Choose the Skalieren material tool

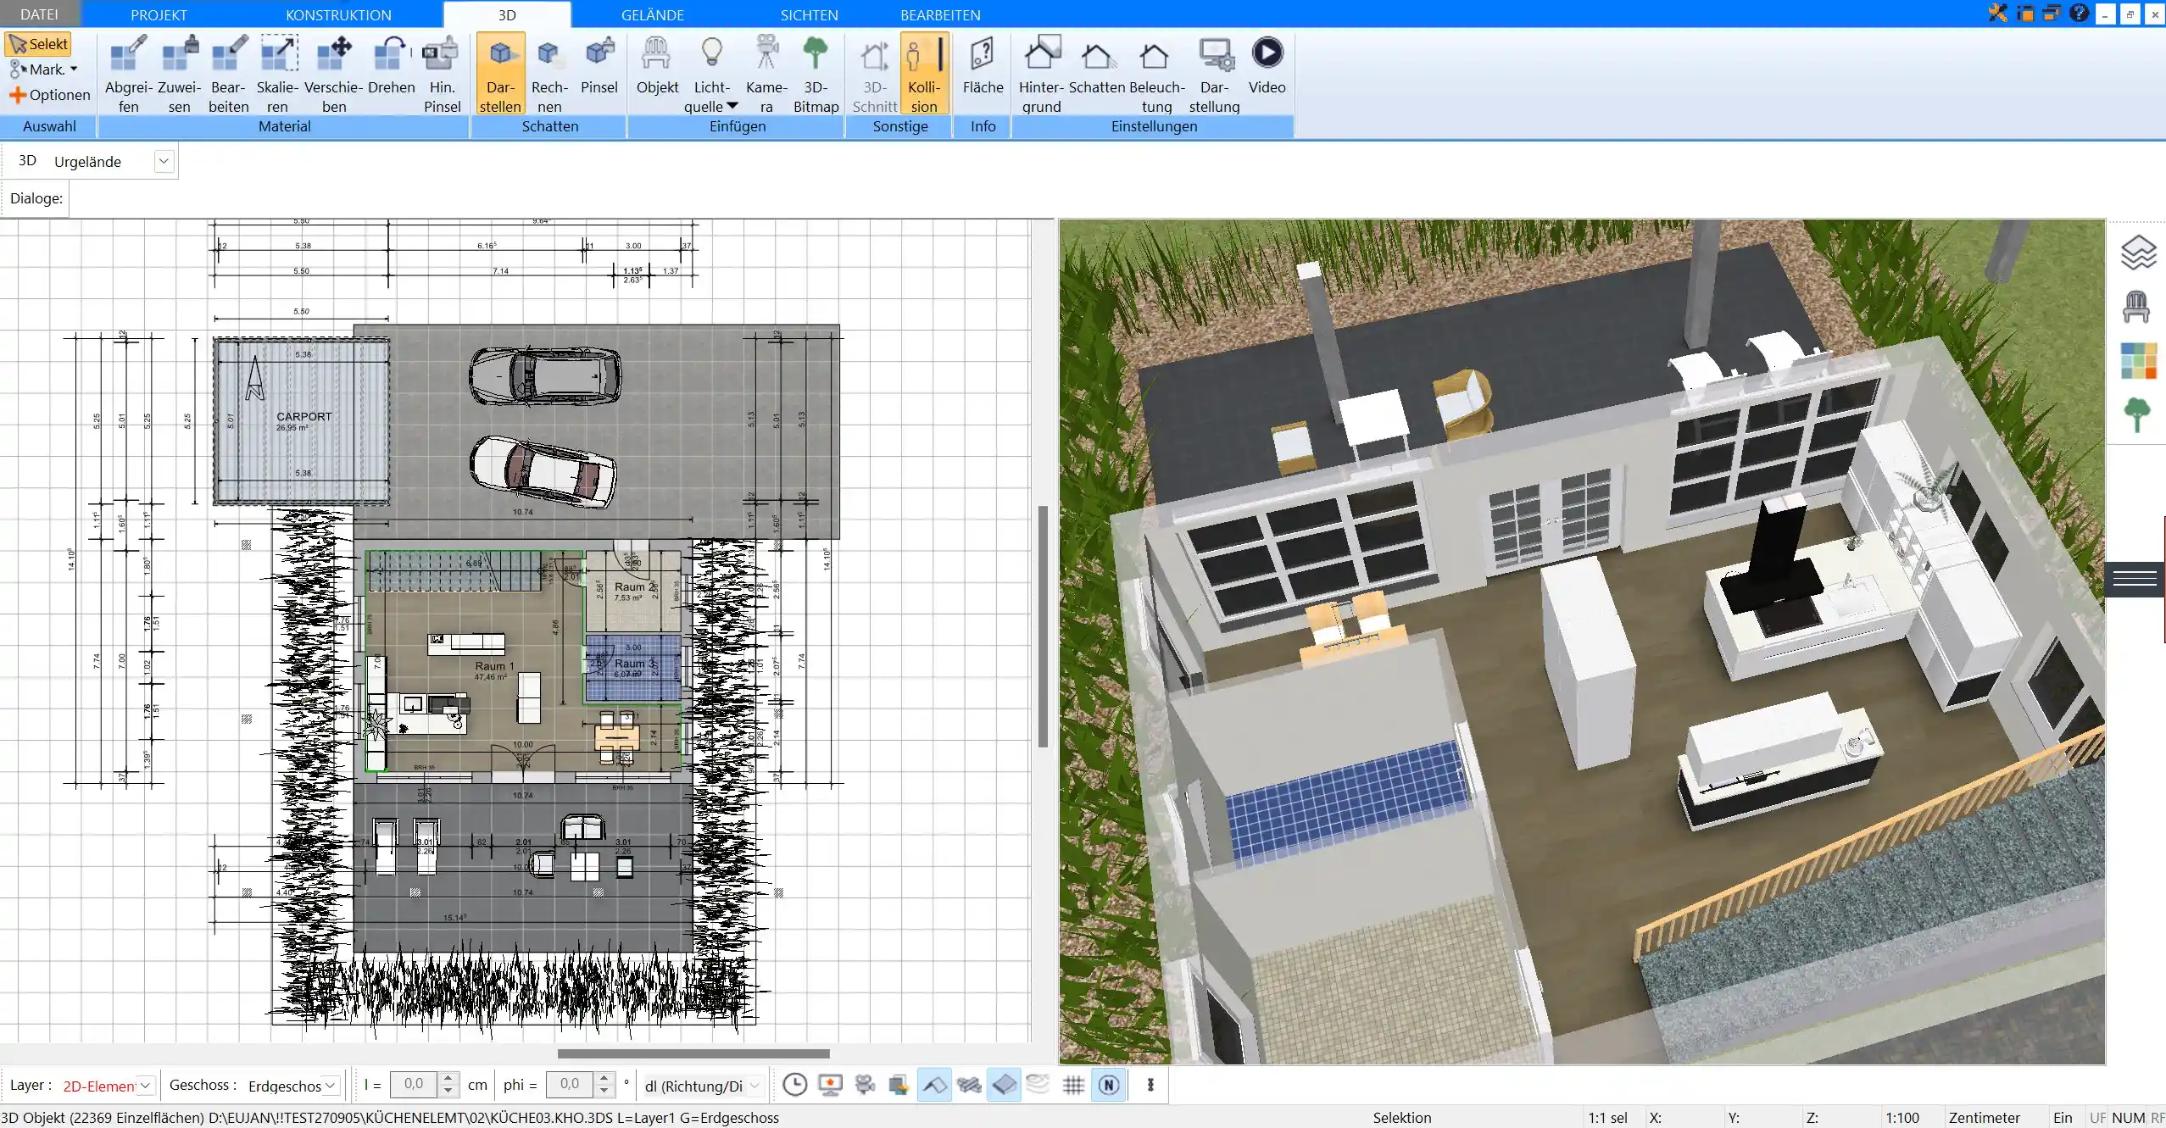tap(278, 74)
